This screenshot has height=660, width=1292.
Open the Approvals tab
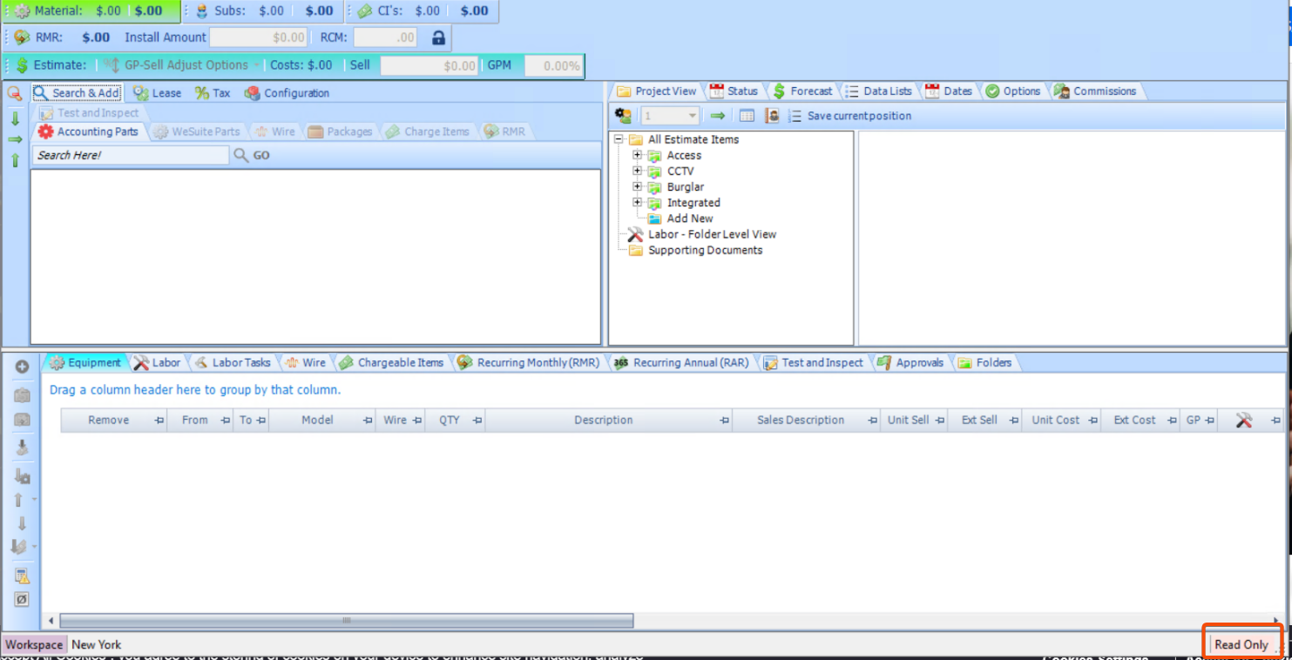click(910, 363)
